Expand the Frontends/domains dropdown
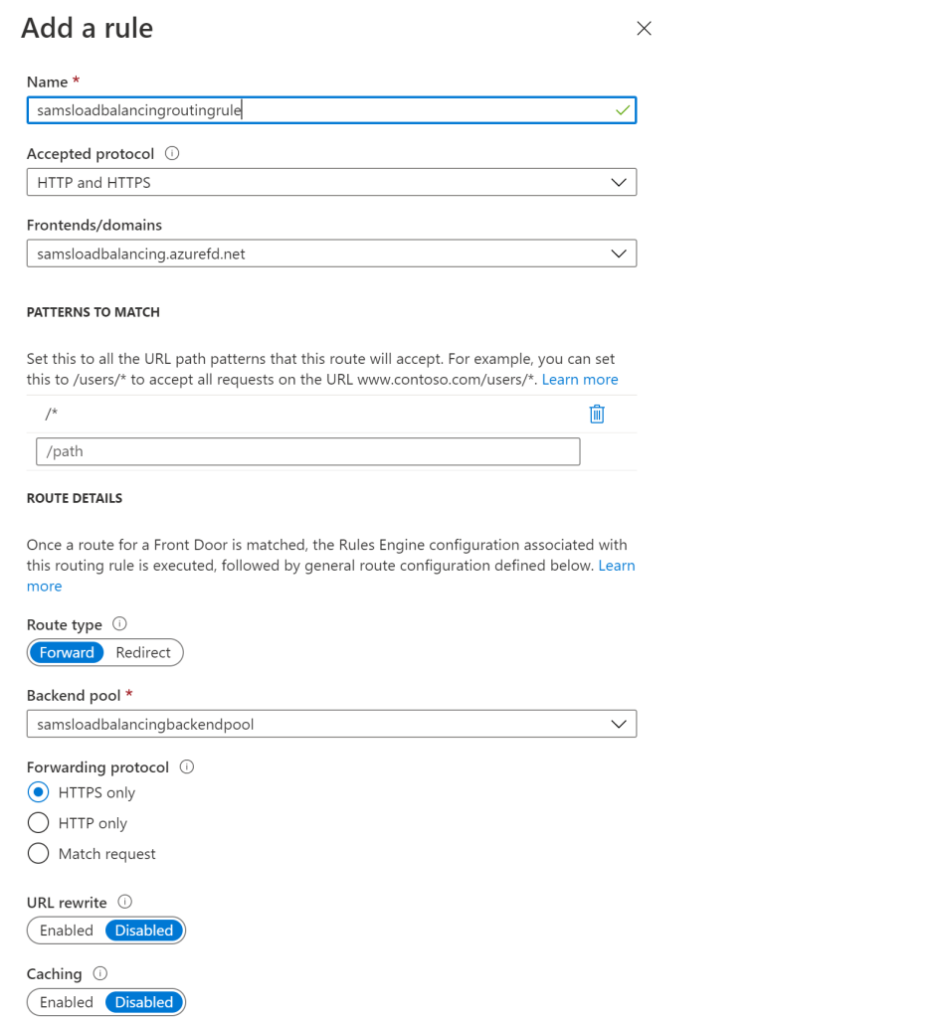943x1018 pixels. pyautogui.click(x=331, y=254)
